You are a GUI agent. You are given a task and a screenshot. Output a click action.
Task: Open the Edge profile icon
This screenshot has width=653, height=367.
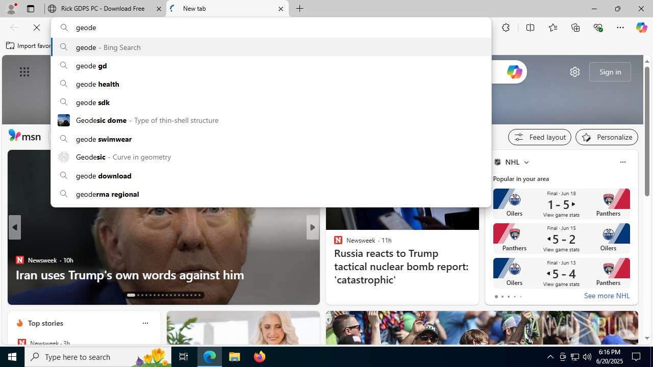click(x=11, y=9)
